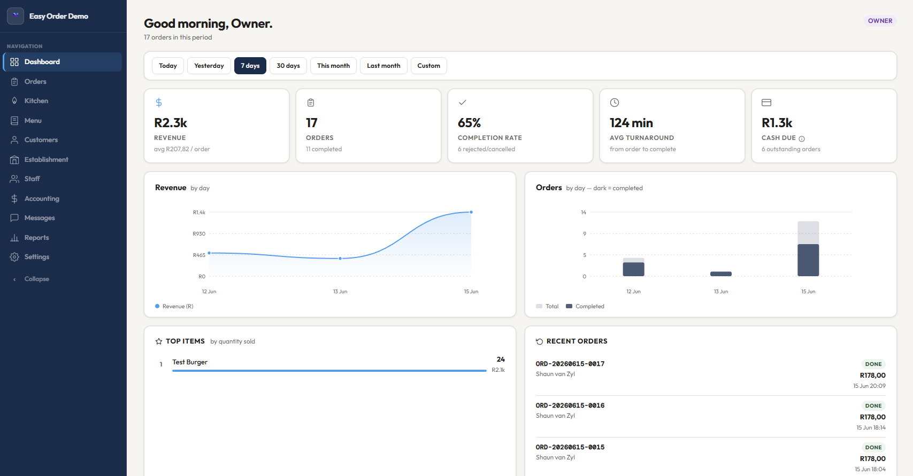The height and width of the screenshot is (476, 913).
Task: Click the 15 Jun revenue data point
Action: click(471, 212)
